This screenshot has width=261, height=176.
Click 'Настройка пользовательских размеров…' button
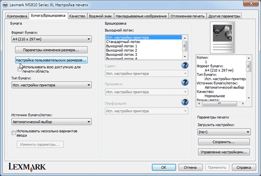pyautogui.click(x=51, y=60)
